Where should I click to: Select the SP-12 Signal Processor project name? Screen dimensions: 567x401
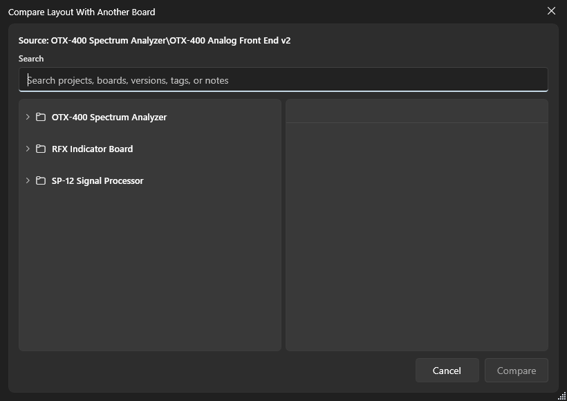coord(97,180)
